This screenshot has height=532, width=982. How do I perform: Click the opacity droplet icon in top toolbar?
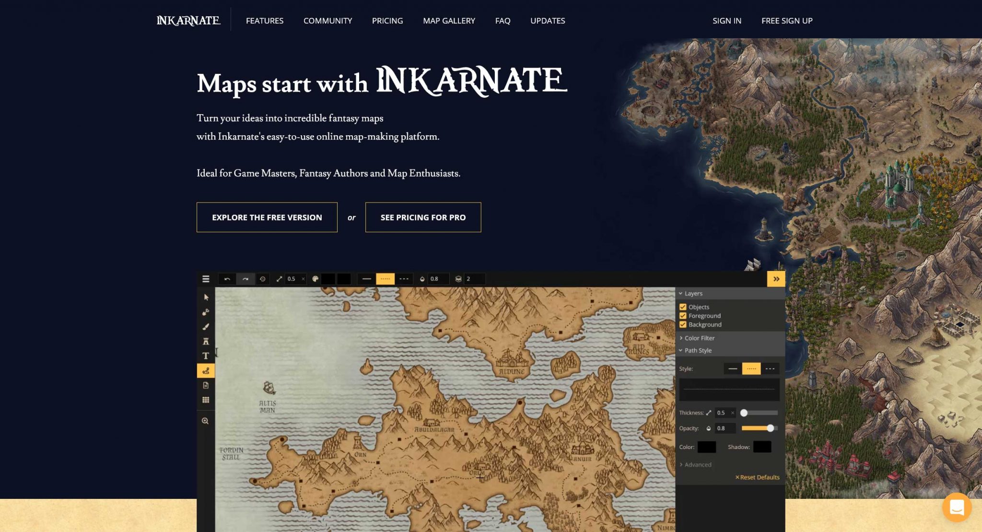(x=422, y=279)
